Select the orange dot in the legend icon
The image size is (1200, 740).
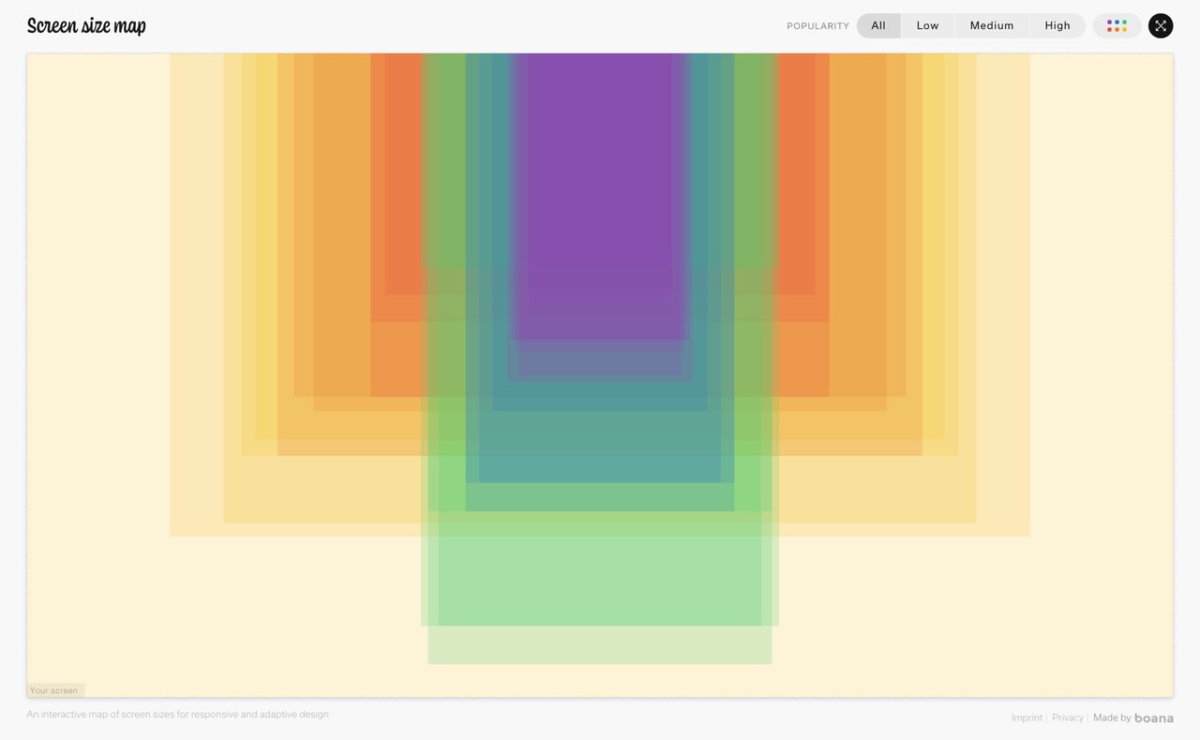tap(1117, 29)
